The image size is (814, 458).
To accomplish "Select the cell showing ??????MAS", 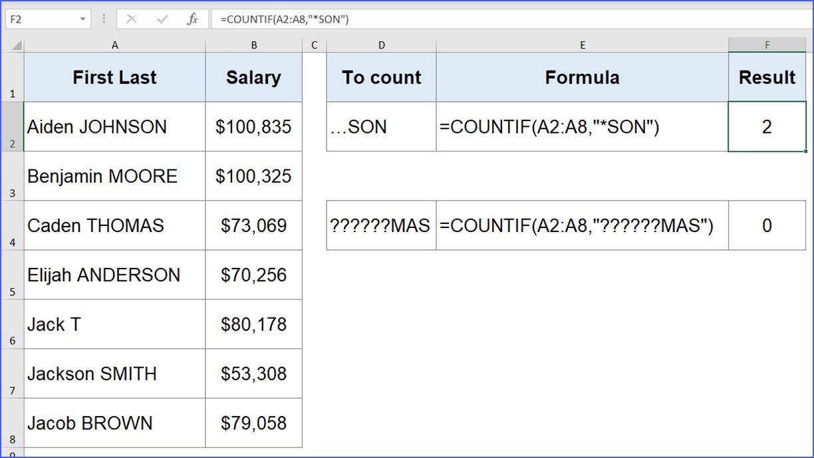I will [381, 225].
